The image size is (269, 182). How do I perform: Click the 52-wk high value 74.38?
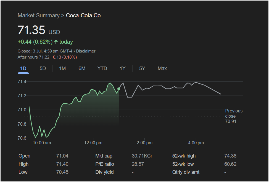(x=230, y=156)
